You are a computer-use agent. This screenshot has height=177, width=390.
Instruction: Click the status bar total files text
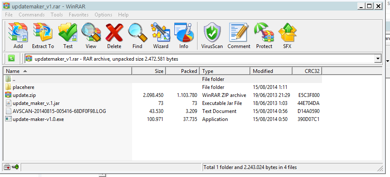pyautogui.click(x=250, y=167)
